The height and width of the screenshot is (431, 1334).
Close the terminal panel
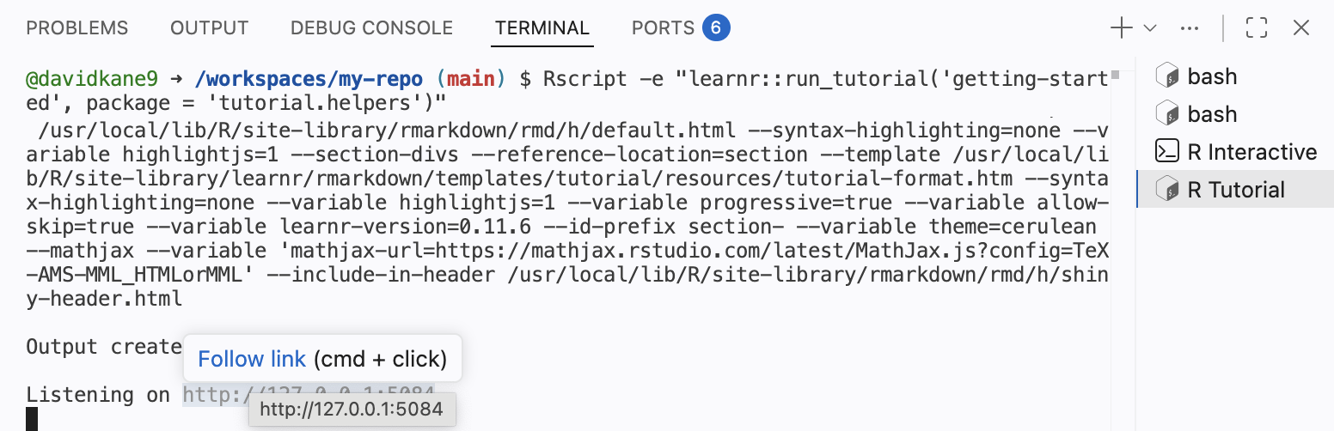click(1301, 28)
